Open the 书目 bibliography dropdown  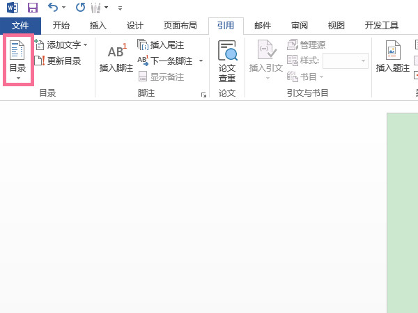[305, 77]
